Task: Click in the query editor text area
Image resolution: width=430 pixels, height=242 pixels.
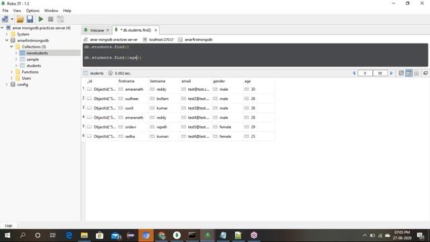Action: click(255, 55)
